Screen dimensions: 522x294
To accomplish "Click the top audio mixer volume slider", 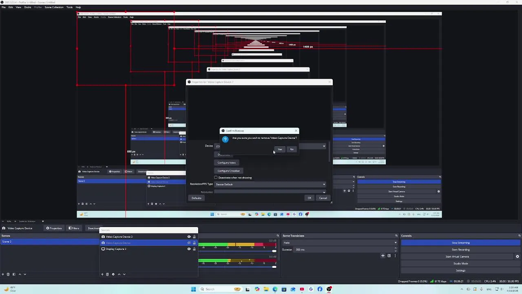I will point(237,251).
